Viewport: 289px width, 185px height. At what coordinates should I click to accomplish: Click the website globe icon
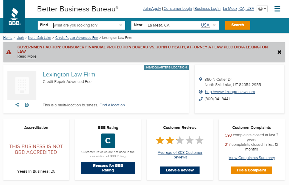(x=200, y=92)
